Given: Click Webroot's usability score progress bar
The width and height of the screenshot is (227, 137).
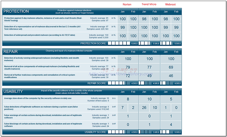Looking at the screenshot, I should (167, 132).
